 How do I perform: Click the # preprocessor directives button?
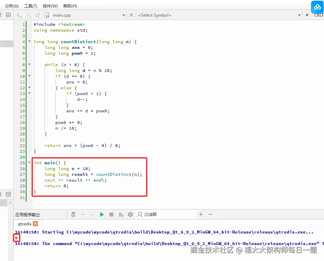[307, 15]
